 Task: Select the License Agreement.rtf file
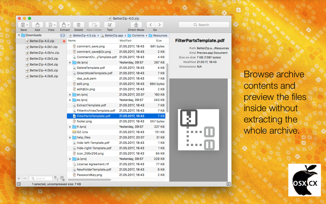(116, 164)
